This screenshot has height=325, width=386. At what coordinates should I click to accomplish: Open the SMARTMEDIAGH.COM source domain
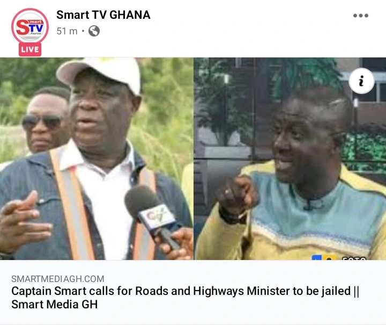(x=58, y=279)
